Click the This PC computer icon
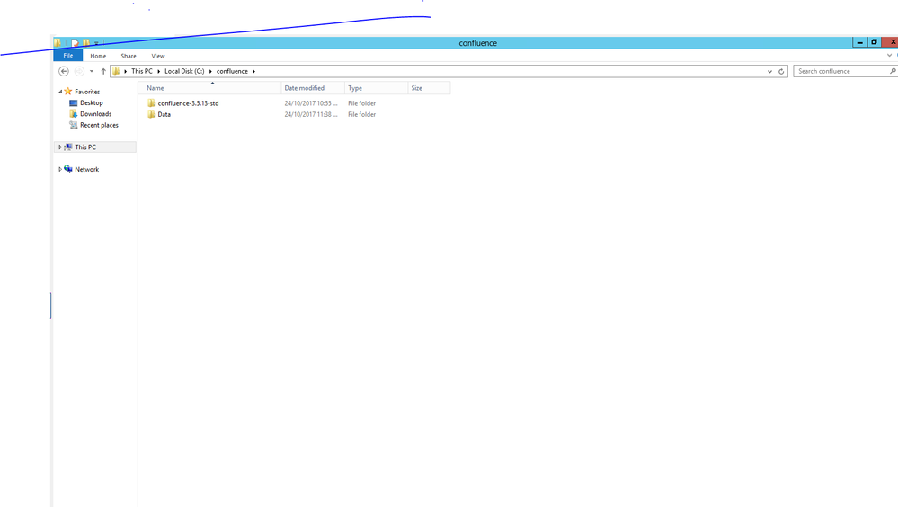Screen dimensions: 898x507 pyautogui.click(x=68, y=147)
